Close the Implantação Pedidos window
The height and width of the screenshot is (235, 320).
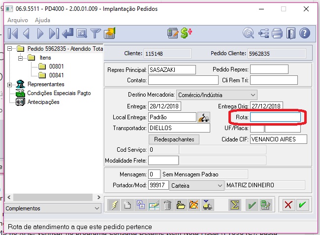pyautogui.click(x=306, y=9)
